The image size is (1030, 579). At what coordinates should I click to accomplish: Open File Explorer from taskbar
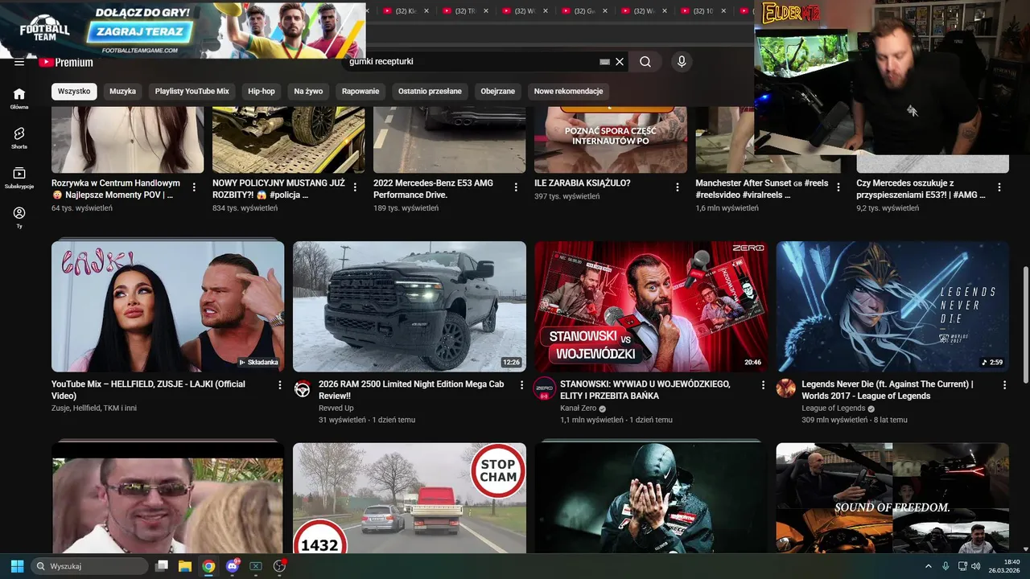tap(184, 566)
